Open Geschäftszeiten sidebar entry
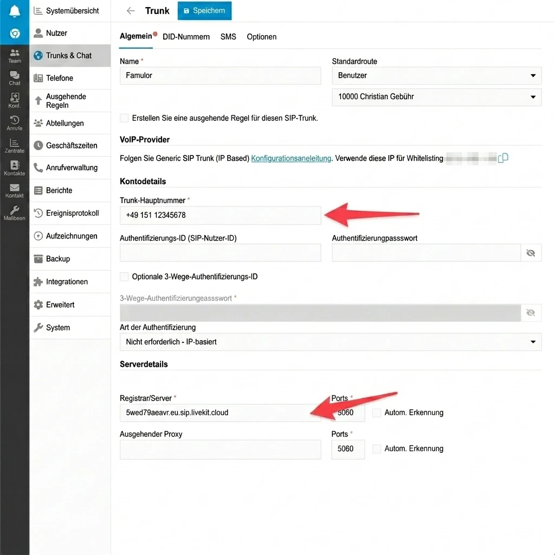 [70, 145]
